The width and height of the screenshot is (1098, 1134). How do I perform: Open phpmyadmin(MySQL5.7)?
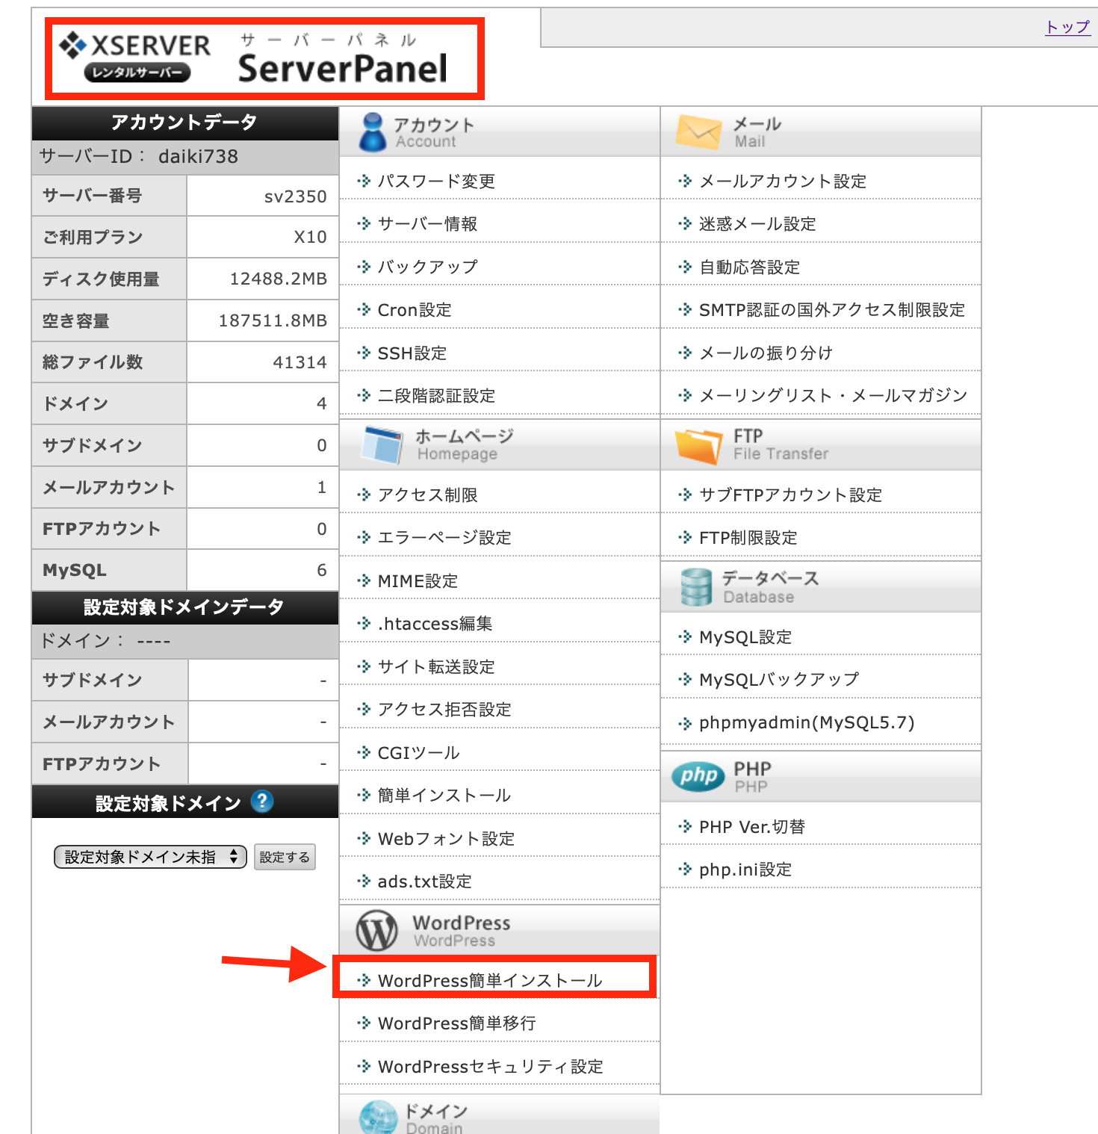tap(807, 722)
